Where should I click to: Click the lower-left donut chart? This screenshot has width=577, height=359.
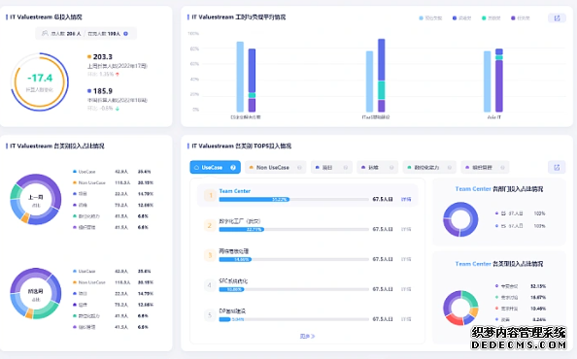click(36, 294)
